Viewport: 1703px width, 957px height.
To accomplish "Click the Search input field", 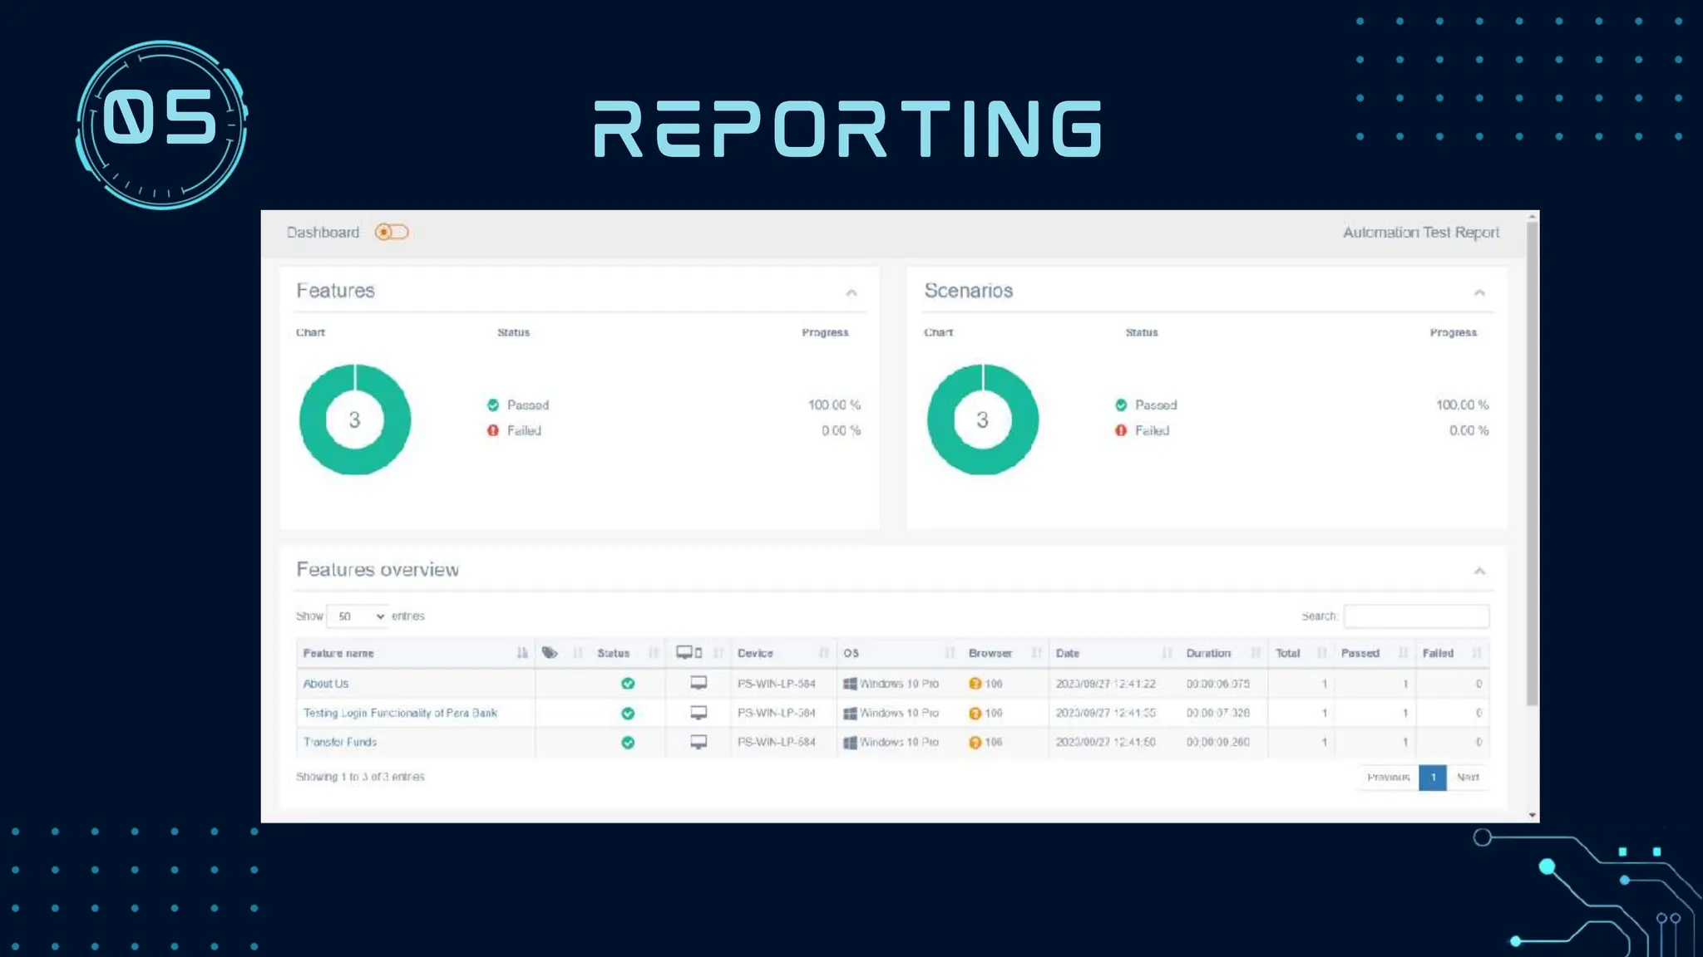I will [1416, 616].
